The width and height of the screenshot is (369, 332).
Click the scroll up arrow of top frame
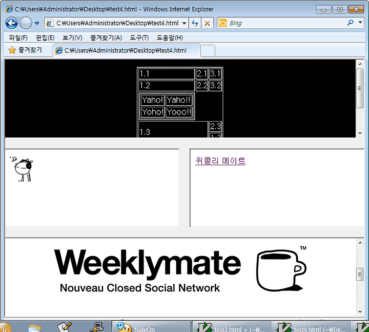(x=360, y=64)
